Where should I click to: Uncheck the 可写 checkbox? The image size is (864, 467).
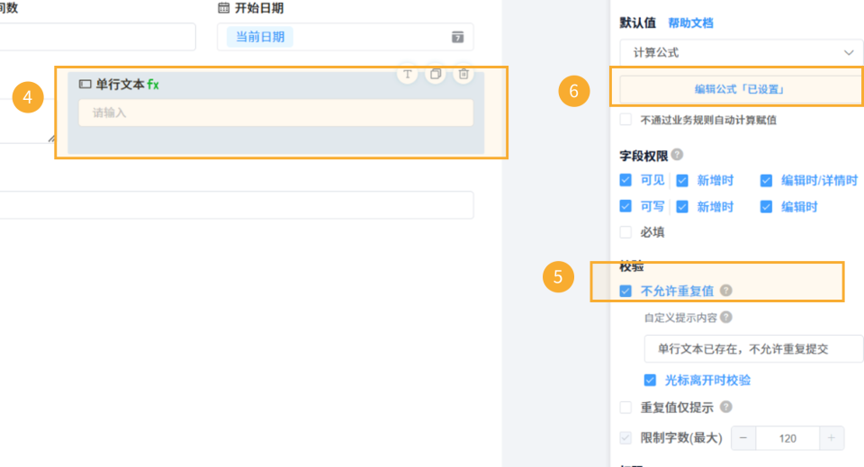(x=625, y=207)
